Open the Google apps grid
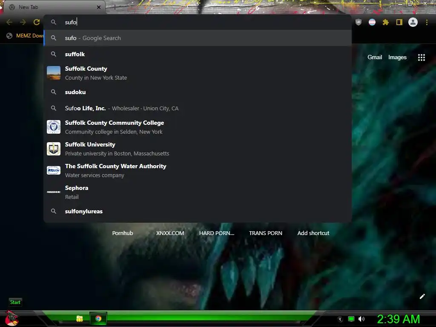Screen dimensions: 436x327 tap(422, 57)
